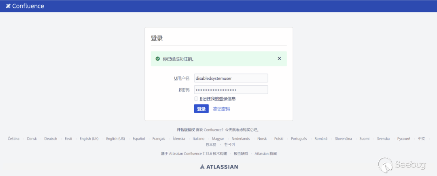Screen dimensions: 437x176
Task: Open the 报告缺陷 report bug link
Action: 241,153
